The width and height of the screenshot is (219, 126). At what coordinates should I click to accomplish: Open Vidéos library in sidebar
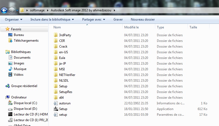[x=18, y=75]
